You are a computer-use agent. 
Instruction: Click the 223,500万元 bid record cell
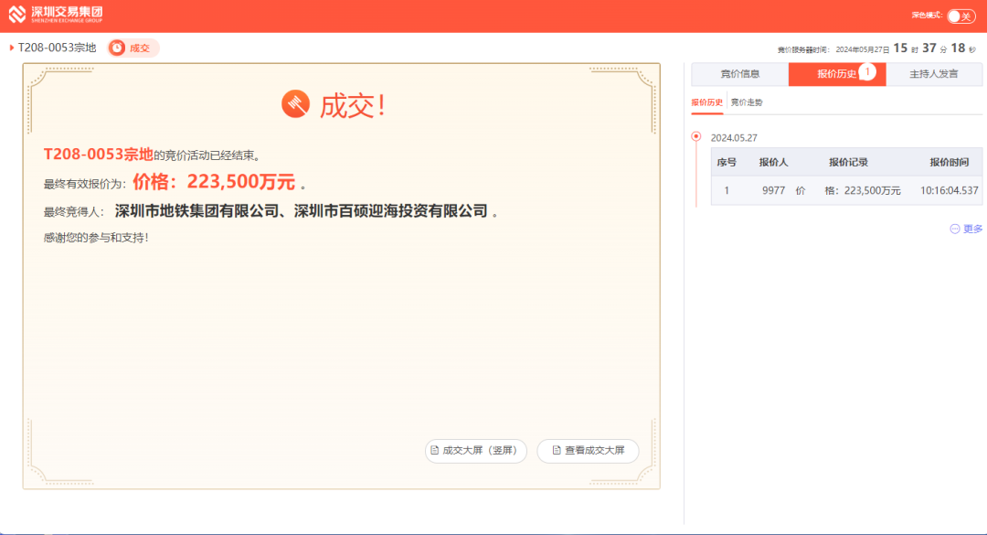pos(848,190)
